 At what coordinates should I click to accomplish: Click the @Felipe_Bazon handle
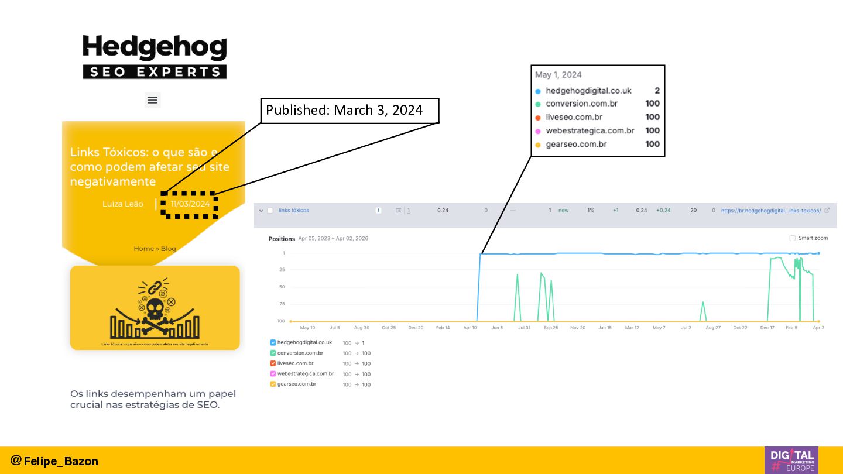pos(54,461)
